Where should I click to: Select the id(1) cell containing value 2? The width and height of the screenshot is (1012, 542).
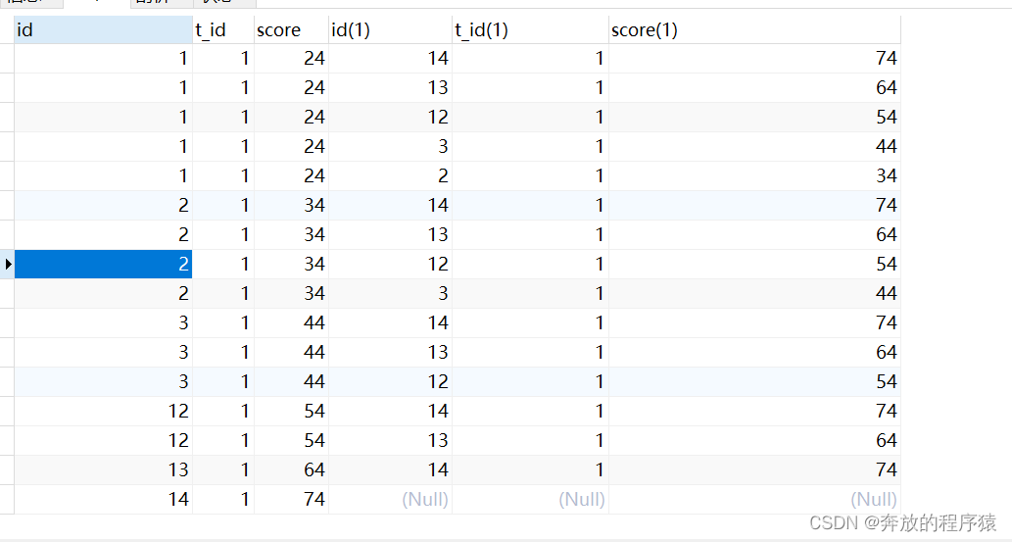pos(390,175)
